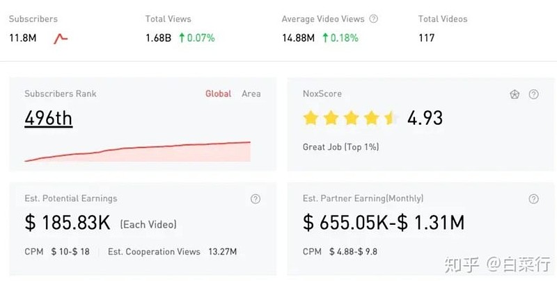Viewport: 557px width, 281px height.
Task: Click the NoxScore badge icon
Action: pos(515,94)
